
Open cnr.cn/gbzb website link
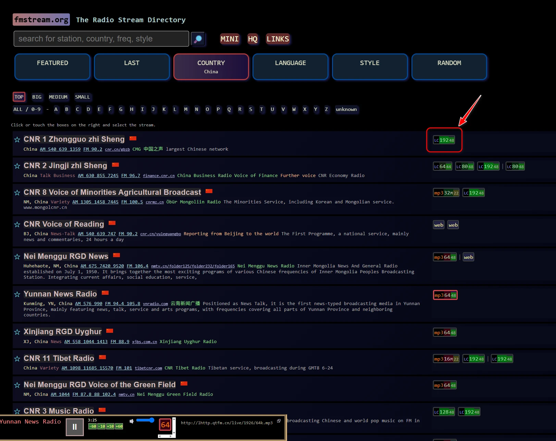(x=117, y=150)
